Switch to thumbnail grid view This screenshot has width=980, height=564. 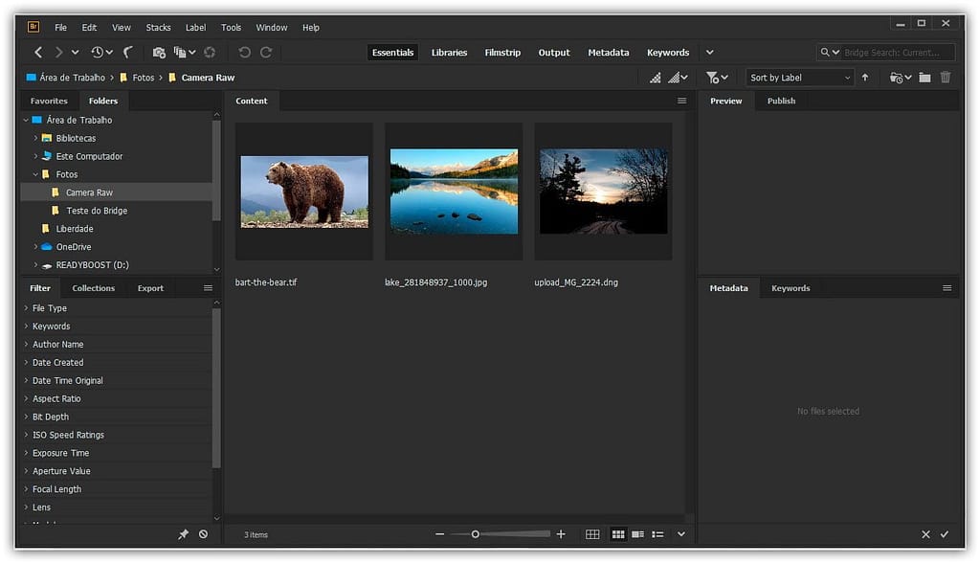coord(618,534)
